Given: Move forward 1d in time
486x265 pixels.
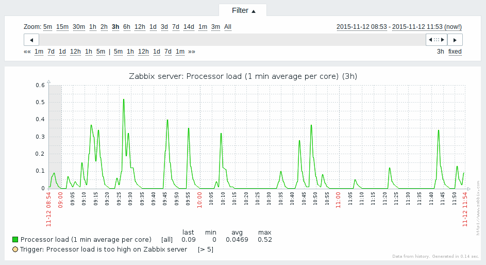Looking at the screenshot, I should (157, 52).
